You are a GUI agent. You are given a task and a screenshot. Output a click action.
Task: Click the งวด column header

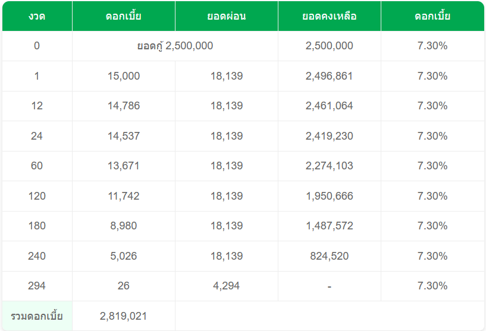37,16
